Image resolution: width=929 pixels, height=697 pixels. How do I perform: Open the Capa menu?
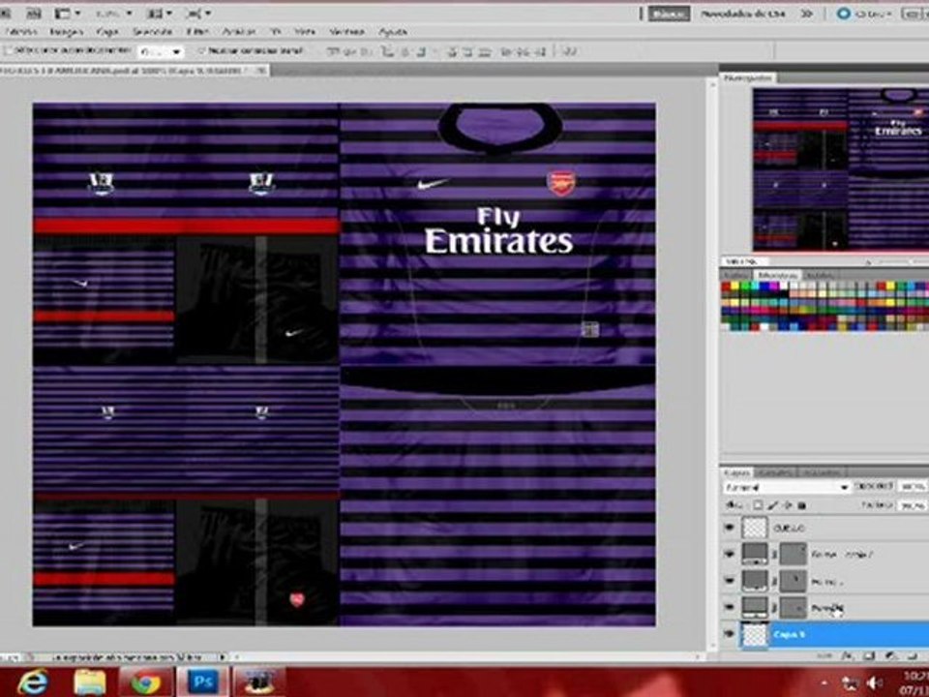point(107,31)
